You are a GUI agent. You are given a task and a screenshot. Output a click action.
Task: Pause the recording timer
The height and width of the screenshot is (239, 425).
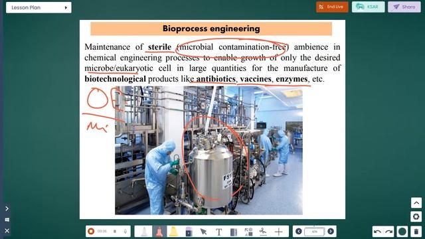115,232
